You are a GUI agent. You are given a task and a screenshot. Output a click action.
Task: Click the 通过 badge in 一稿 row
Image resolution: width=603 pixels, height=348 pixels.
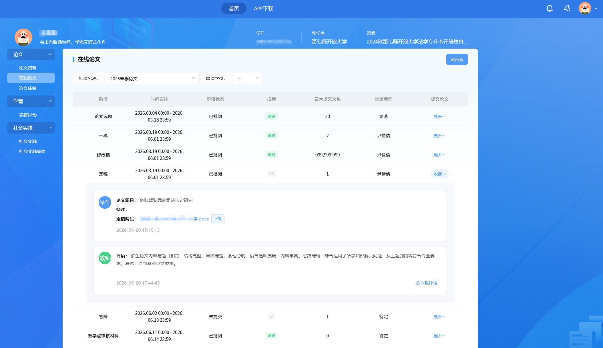coord(271,136)
